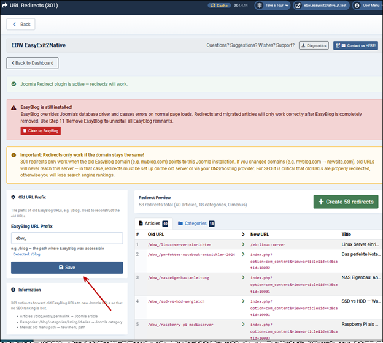Click title cell Das perfekte Note...
The width and height of the screenshot is (383, 343).
point(361,254)
